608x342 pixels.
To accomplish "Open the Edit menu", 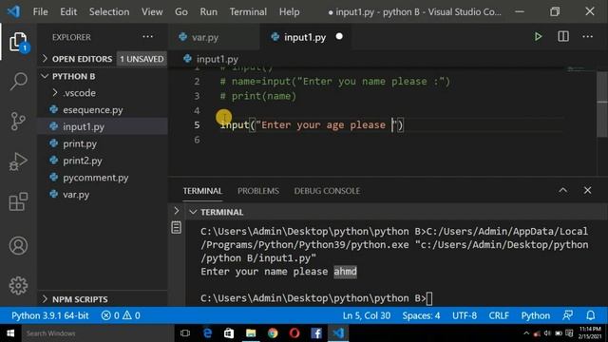I will click(68, 11).
